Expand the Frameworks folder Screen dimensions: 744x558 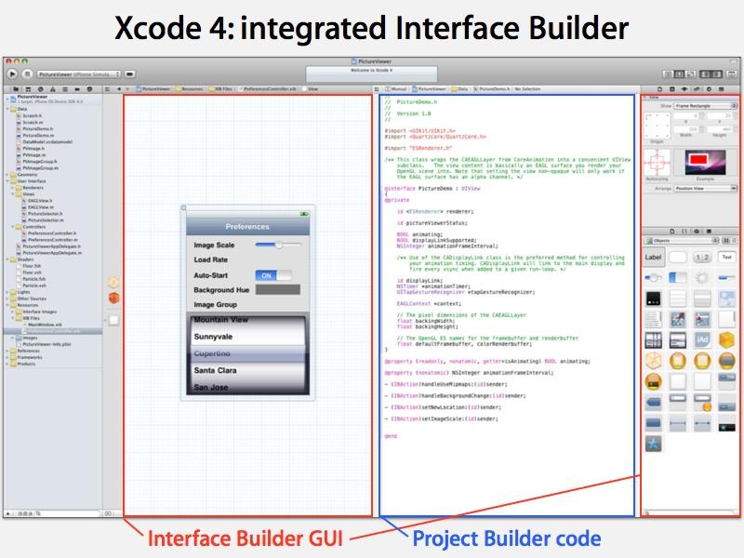pyautogui.click(x=7, y=357)
